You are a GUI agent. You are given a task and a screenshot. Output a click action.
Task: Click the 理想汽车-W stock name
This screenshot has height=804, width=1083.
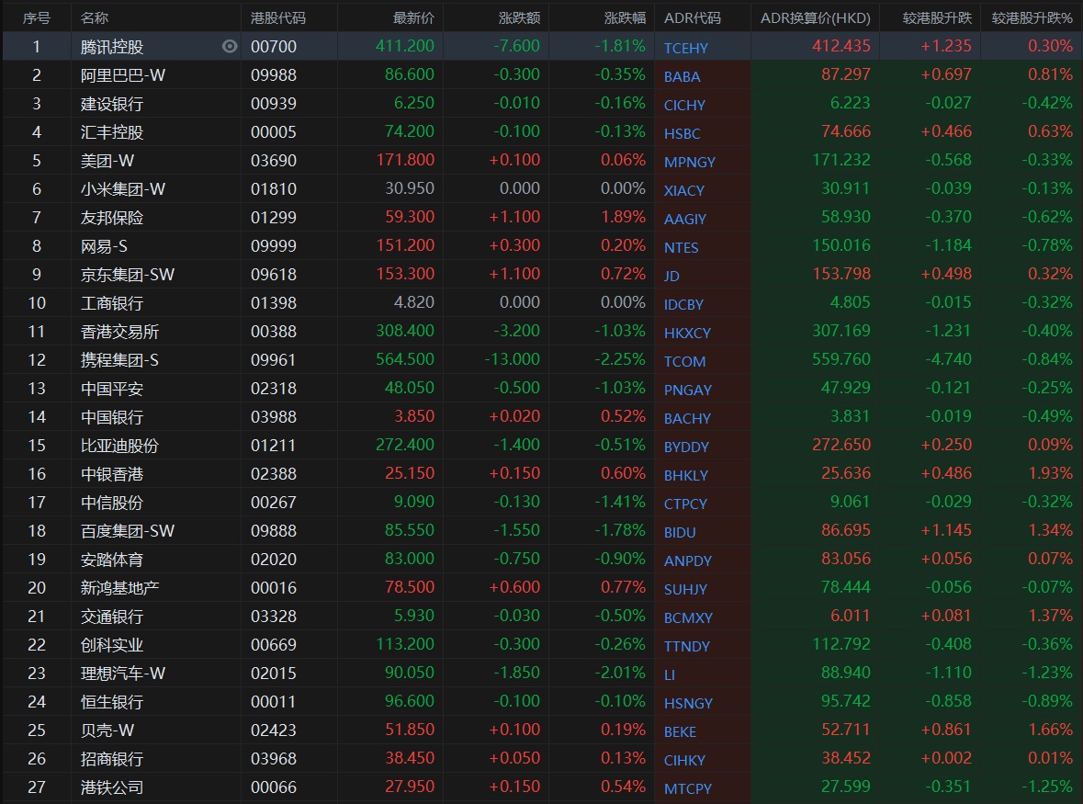click(x=123, y=673)
